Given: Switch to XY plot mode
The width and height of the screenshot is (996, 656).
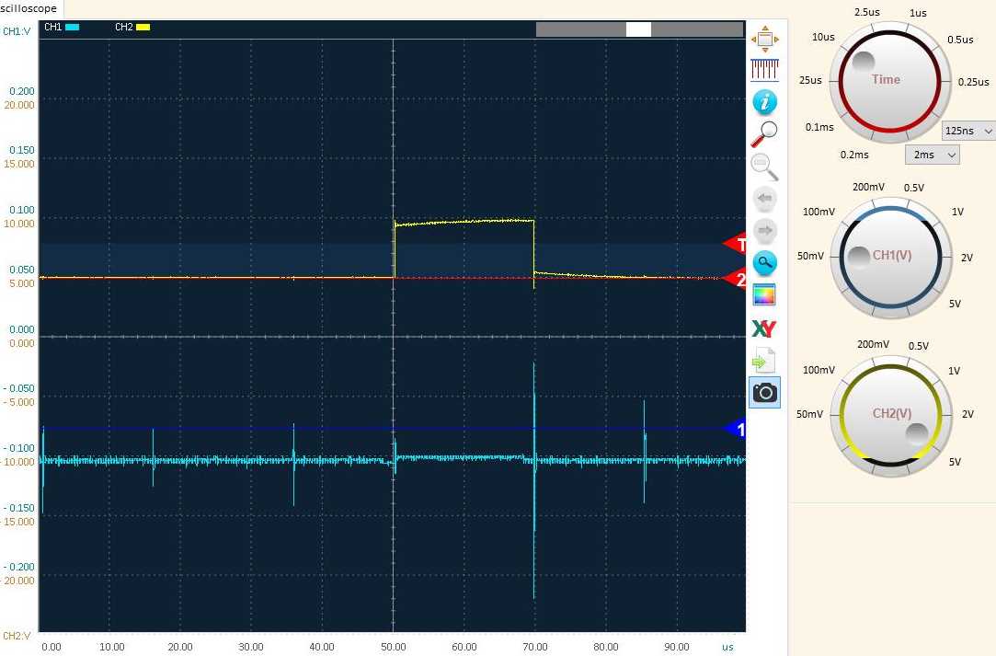Looking at the screenshot, I should pos(765,328).
